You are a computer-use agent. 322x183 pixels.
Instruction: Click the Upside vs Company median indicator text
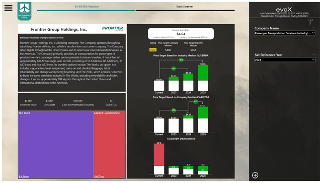[194, 37]
